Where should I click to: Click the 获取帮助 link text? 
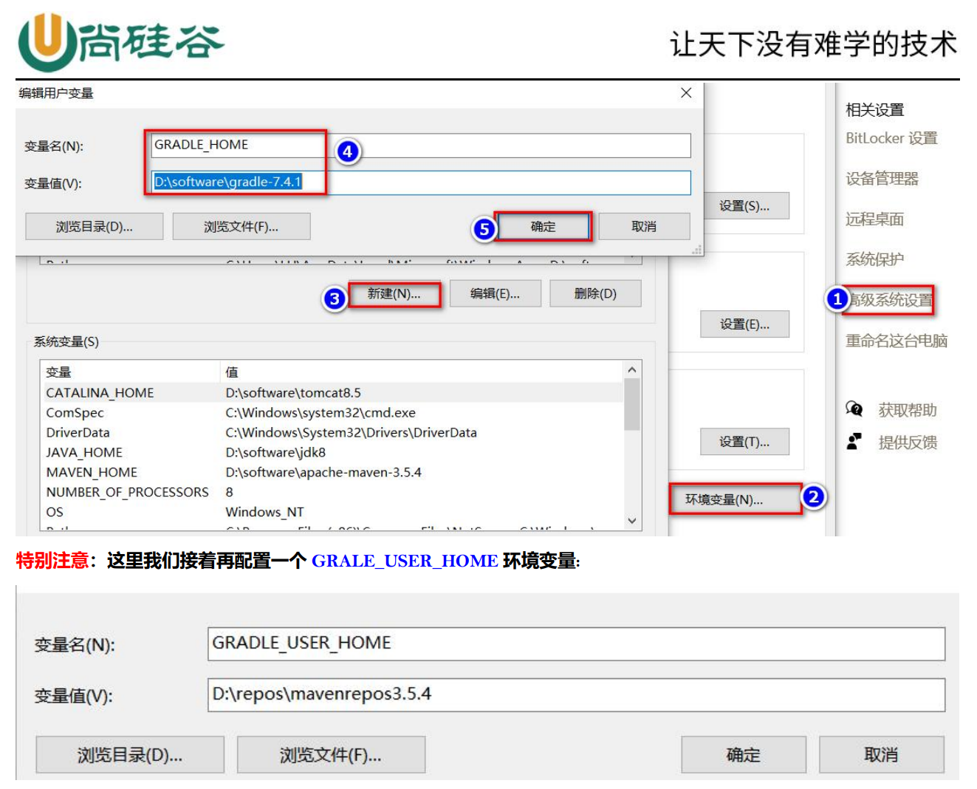pos(908,409)
